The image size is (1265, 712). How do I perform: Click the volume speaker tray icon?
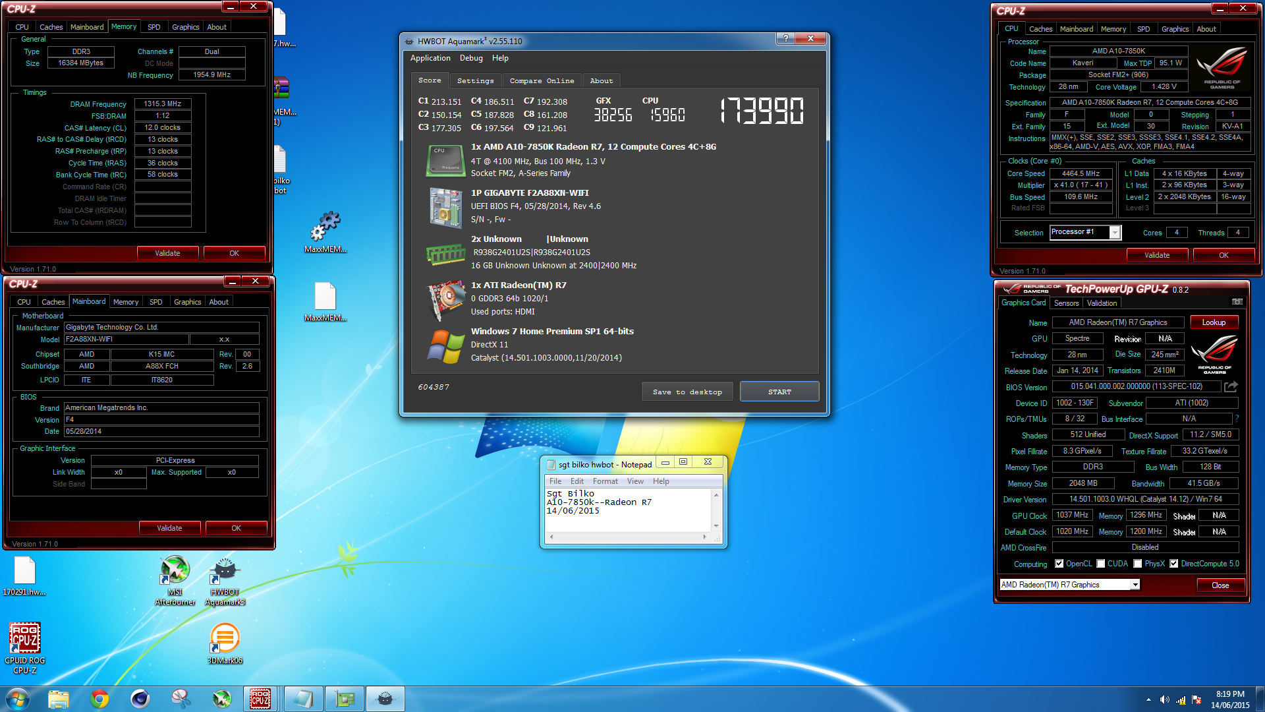(1164, 699)
